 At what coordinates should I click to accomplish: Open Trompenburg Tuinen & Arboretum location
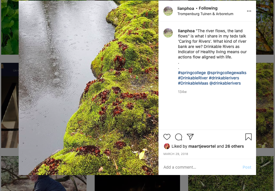[x=205, y=14]
